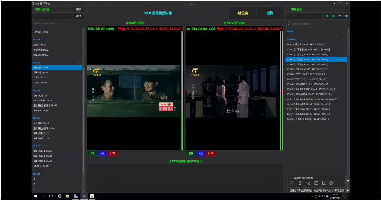Click the text box left of output toolbar icons
381x200 pixels.
[x=305, y=16]
